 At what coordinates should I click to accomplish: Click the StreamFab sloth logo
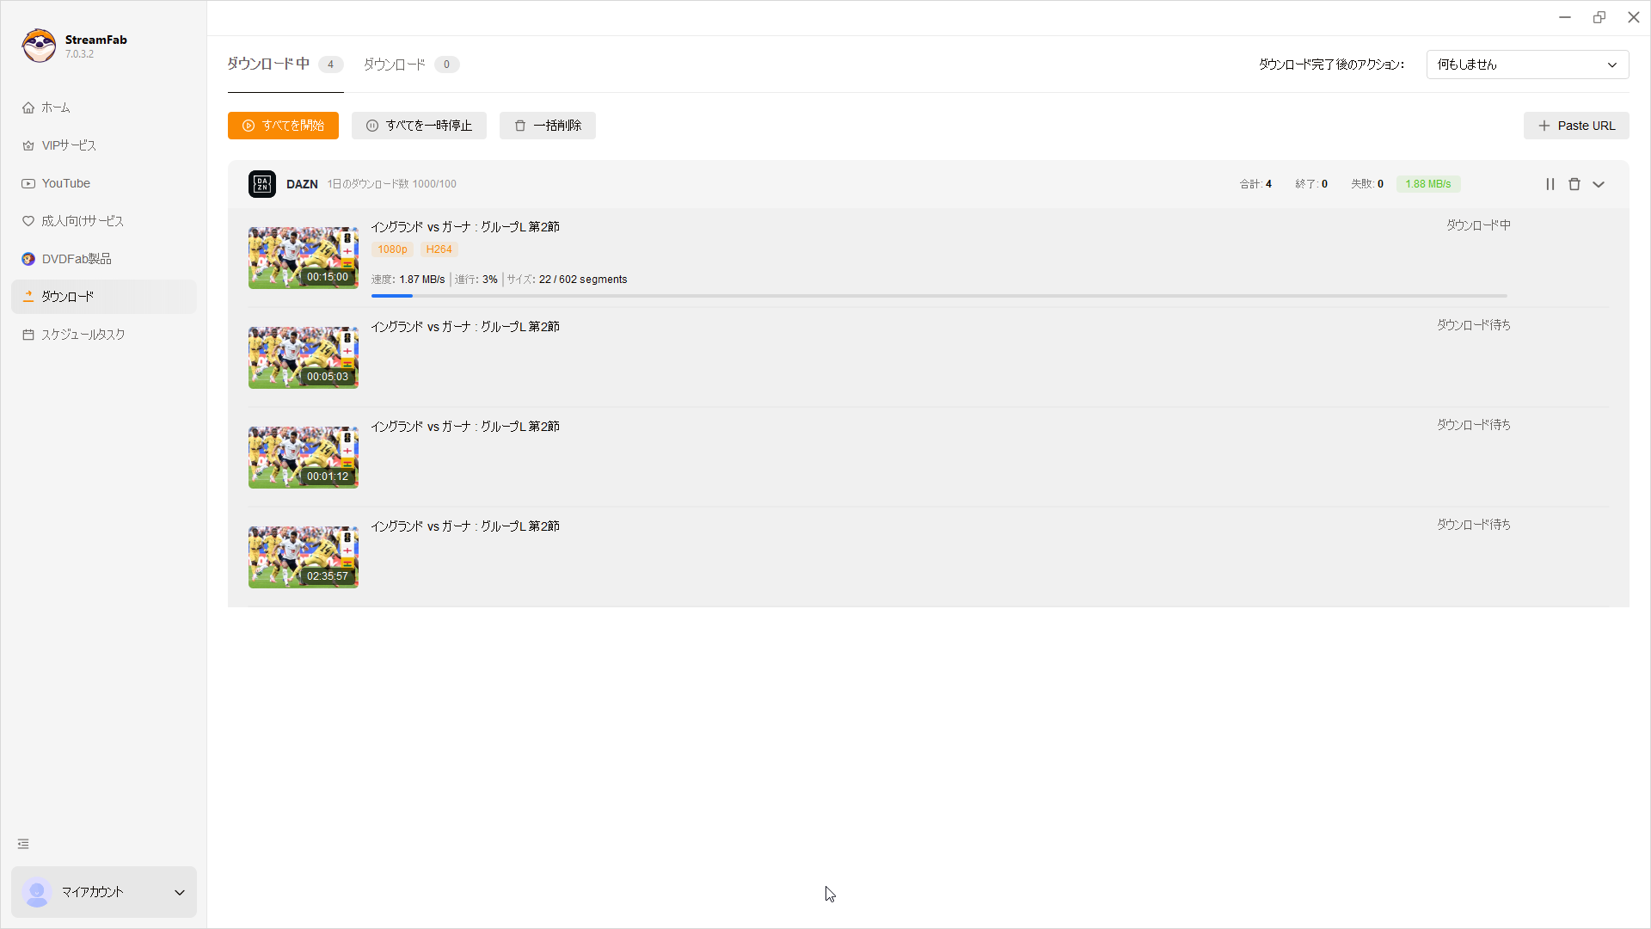click(39, 46)
